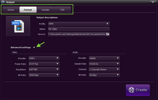
Task: Open the Resolution dropdown 640*480
Action: click(x=44, y=69)
